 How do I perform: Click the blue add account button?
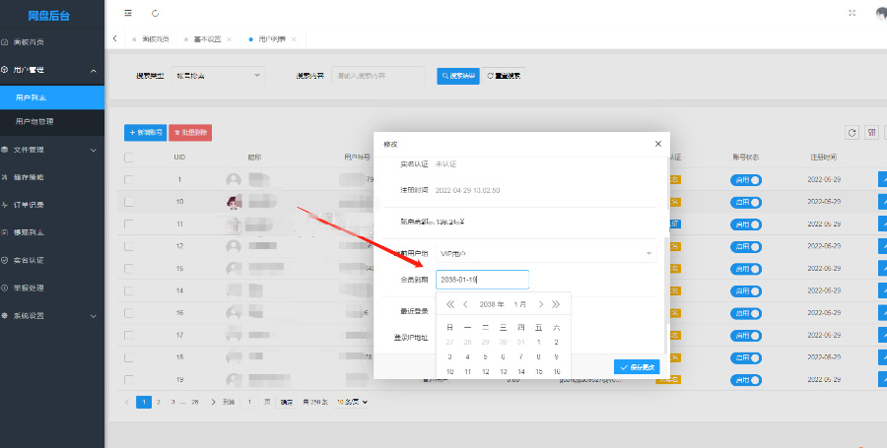click(146, 133)
